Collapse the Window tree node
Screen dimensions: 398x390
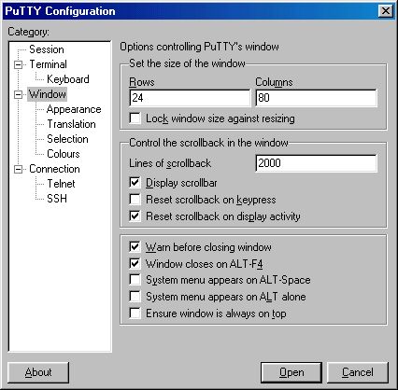tap(19, 94)
